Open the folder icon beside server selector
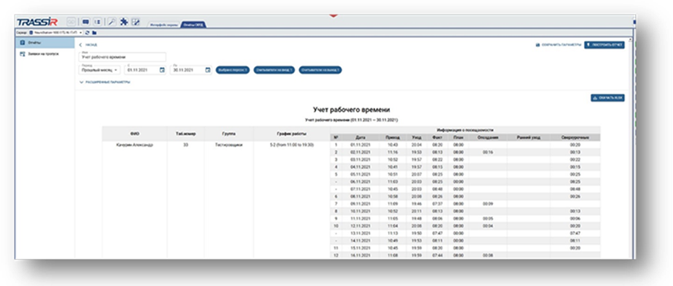673x286 pixels. click(x=94, y=32)
